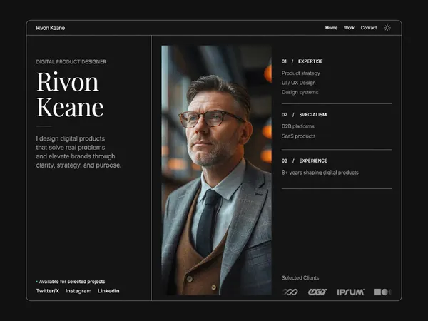428x321 pixels.
Task: Toggle the light/dark theme sun icon
Action: click(387, 28)
